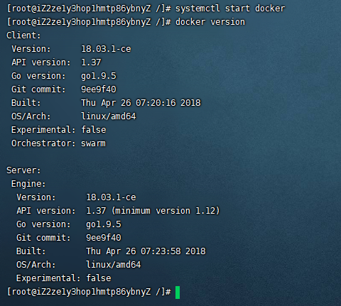The image size is (341, 306).
Task: Click the last shell prompt at bottom
Action: coord(89,292)
